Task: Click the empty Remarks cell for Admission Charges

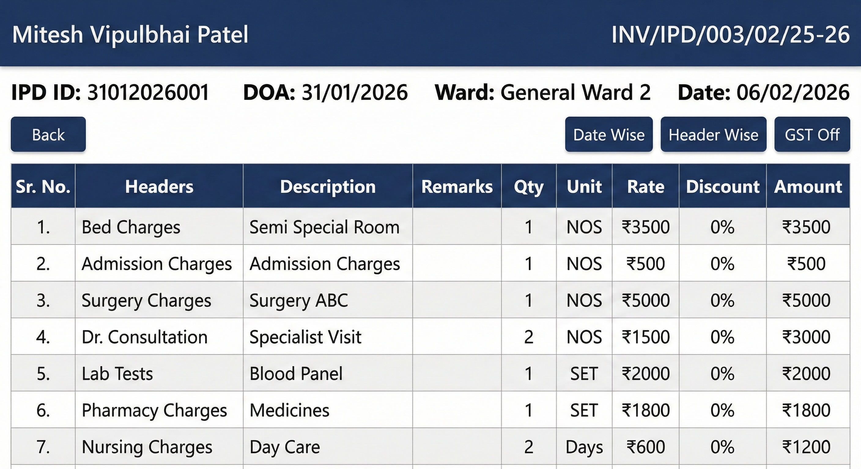Action: click(x=457, y=264)
